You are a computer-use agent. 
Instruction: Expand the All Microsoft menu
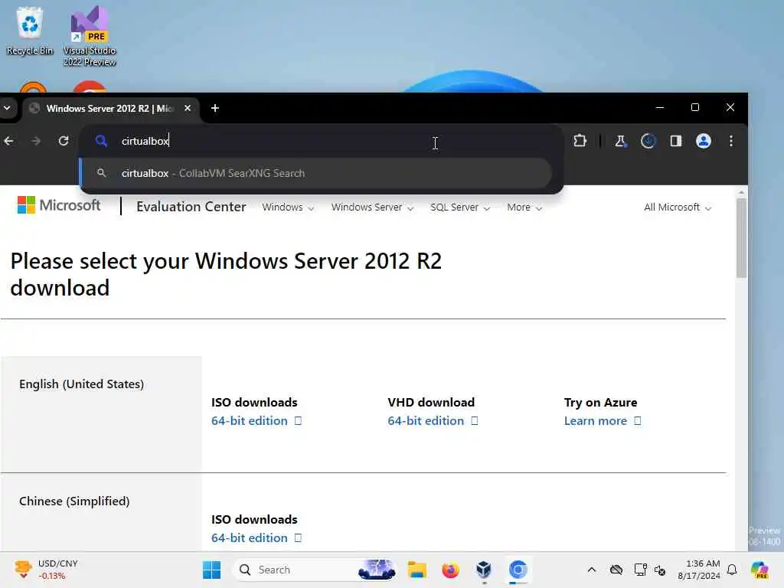pos(678,207)
